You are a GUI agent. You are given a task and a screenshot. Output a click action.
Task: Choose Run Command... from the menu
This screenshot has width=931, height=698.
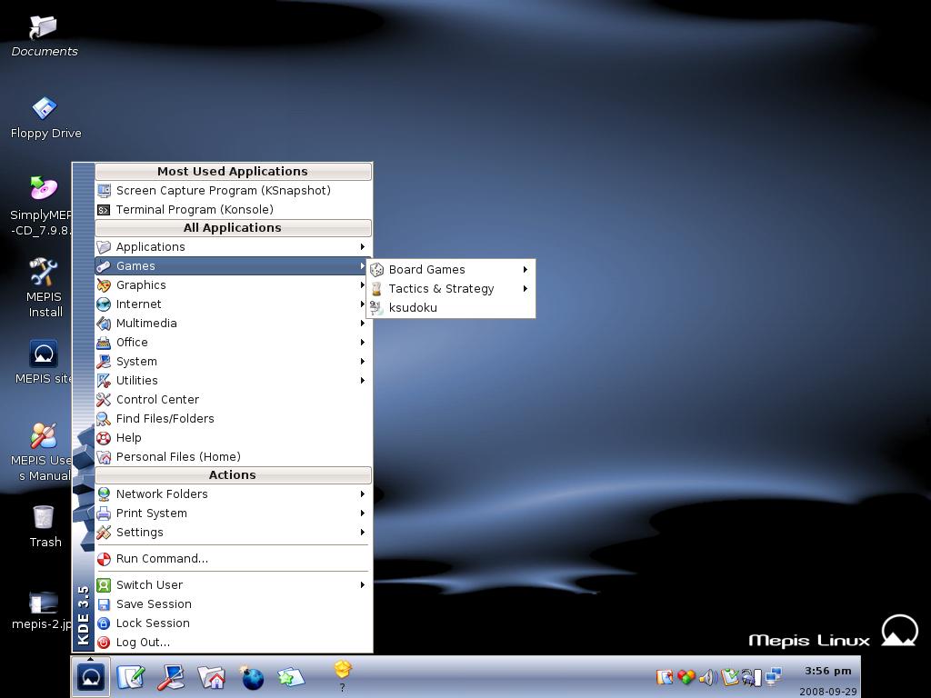click(x=234, y=559)
